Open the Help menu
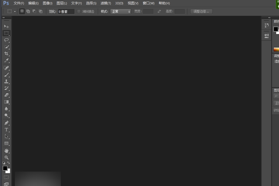The image size is (279, 186). point(164,3)
